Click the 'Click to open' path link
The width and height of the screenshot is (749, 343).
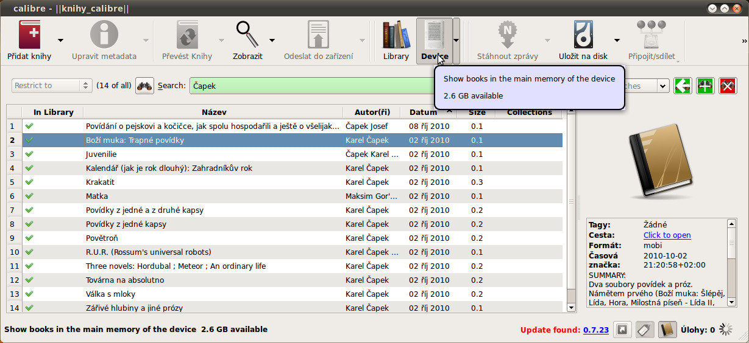click(667, 235)
